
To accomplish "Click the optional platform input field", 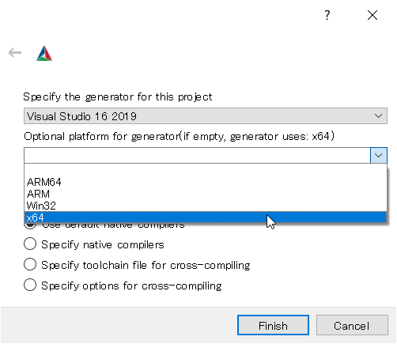I will point(197,155).
